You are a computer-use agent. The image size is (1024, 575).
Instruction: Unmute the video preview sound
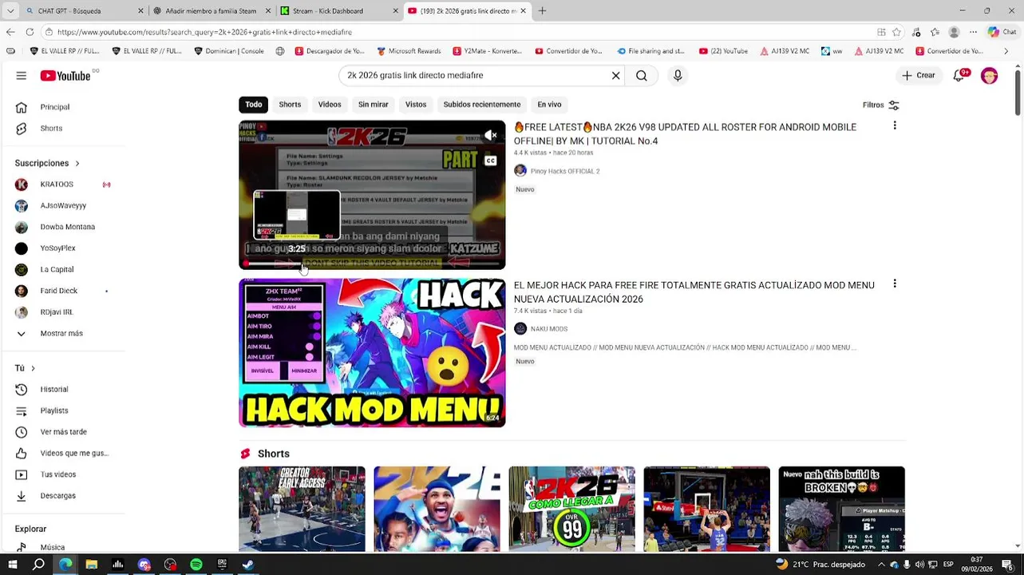[491, 136]
